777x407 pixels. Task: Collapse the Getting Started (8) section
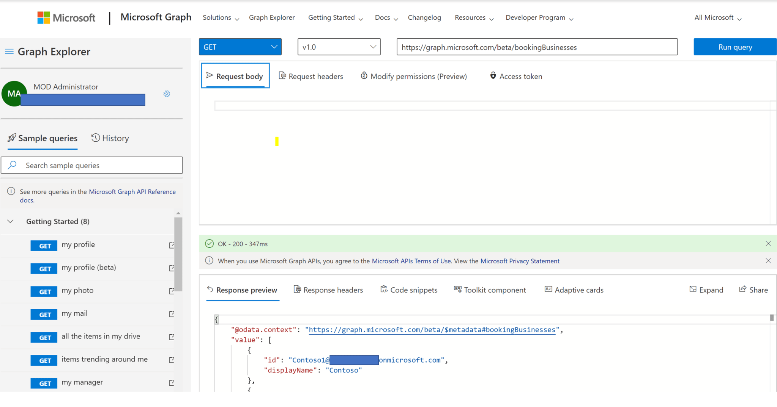click(10, 221)
